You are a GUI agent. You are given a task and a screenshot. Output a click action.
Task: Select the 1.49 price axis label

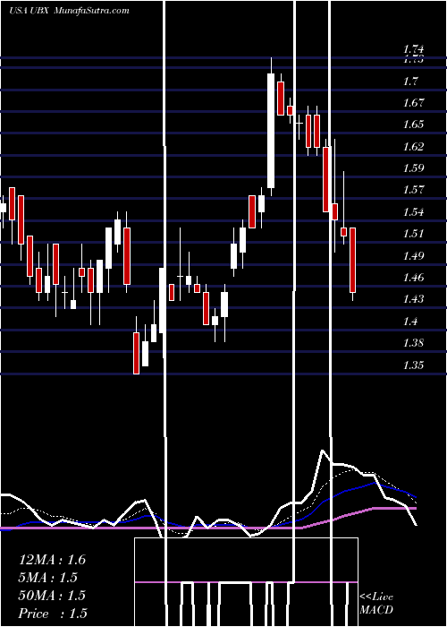pos(413,255)
